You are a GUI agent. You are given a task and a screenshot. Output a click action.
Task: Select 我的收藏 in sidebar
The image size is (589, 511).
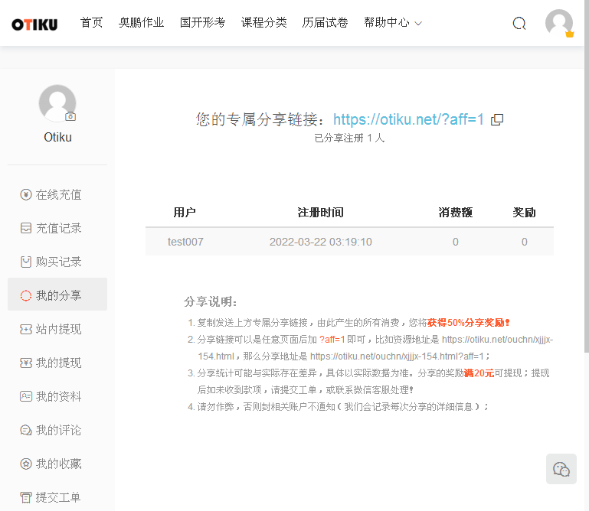click(57, 464)
